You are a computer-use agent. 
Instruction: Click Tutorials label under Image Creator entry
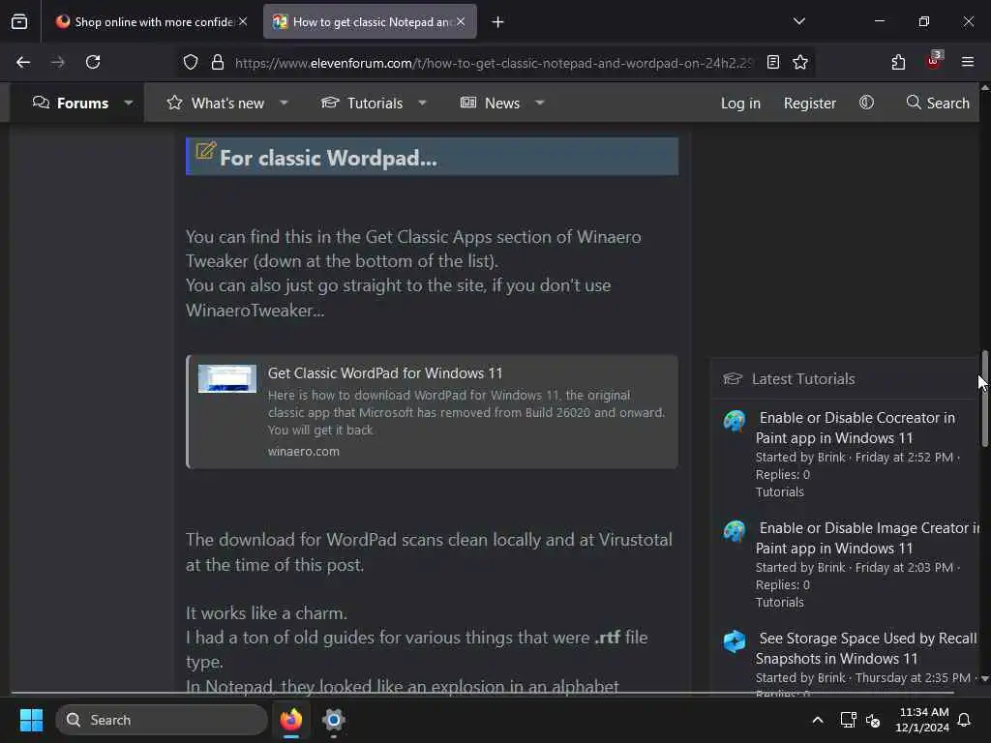coord(779,602)
